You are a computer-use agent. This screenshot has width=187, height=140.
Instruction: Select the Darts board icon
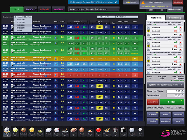coord(115,132)
